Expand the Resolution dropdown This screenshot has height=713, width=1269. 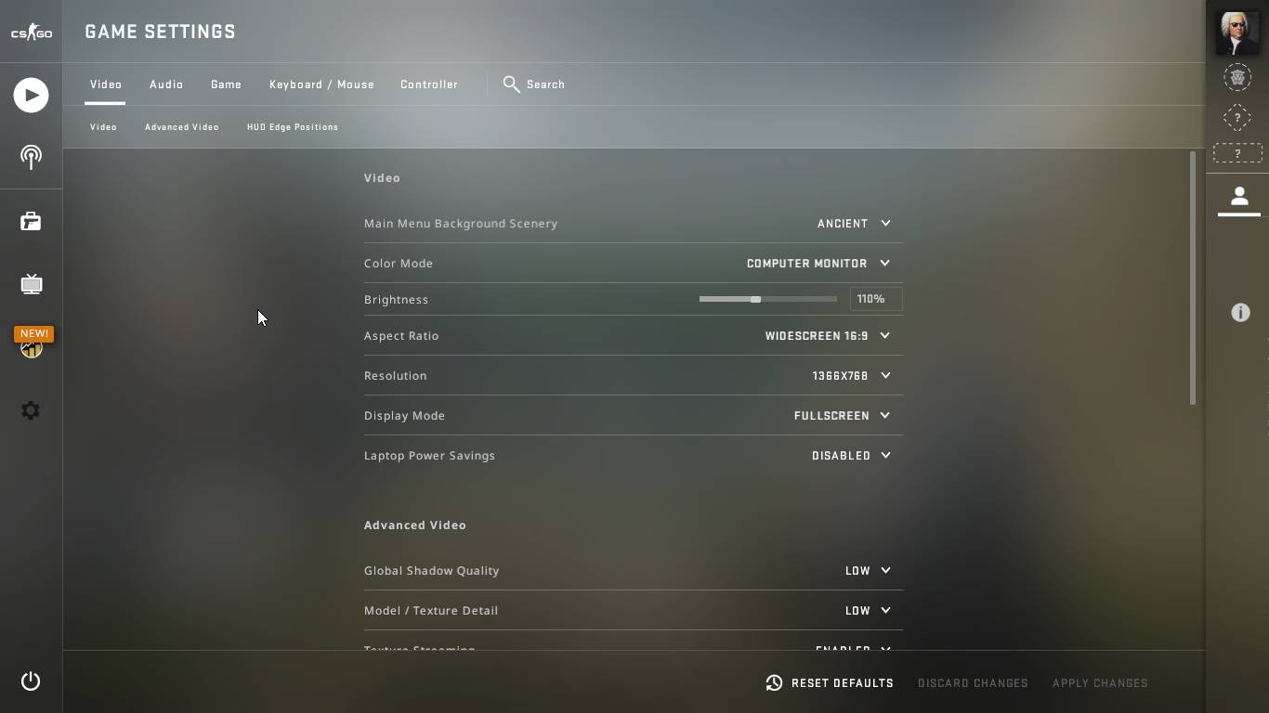click(x=851, y=376)
